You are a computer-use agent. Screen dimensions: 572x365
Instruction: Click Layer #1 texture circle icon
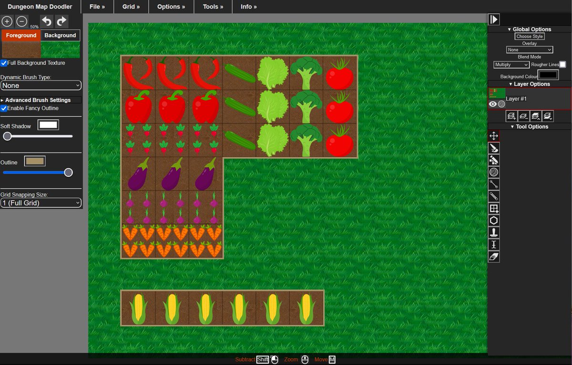point(501,104)
